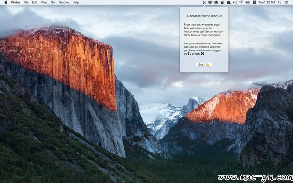293x183 pixels.
Task: Open the Edit menu
Action: [x=35, y=2]
